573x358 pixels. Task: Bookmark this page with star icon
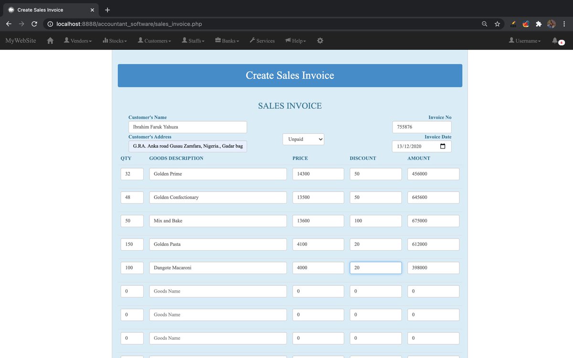[x=497, y=24]
